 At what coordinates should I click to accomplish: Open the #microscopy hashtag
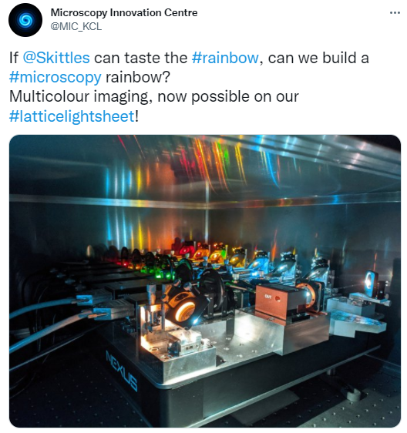[55, 77]
